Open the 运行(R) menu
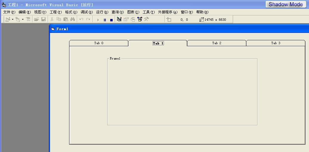Screen dimensions: 309x152 pyautogui.click(x=102, y=12)
